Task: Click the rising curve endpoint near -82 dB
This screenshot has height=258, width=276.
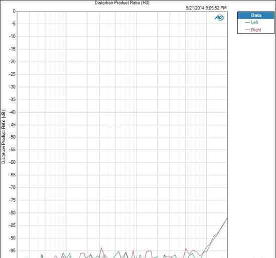Action: pyautogui.click(x=227, y=218)
